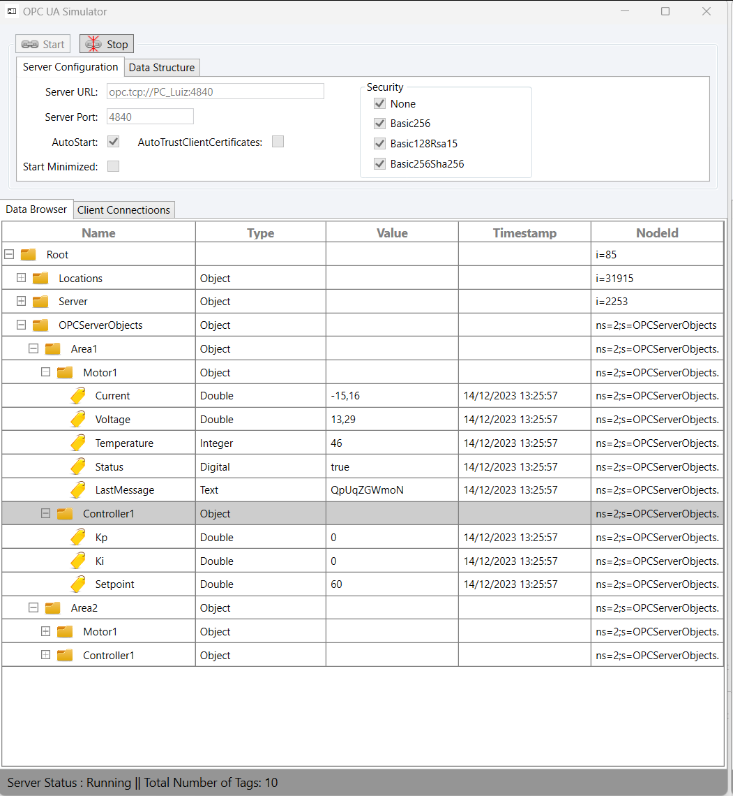
Task: Click the tag icon beside Kp
Action: coord(78,538)
